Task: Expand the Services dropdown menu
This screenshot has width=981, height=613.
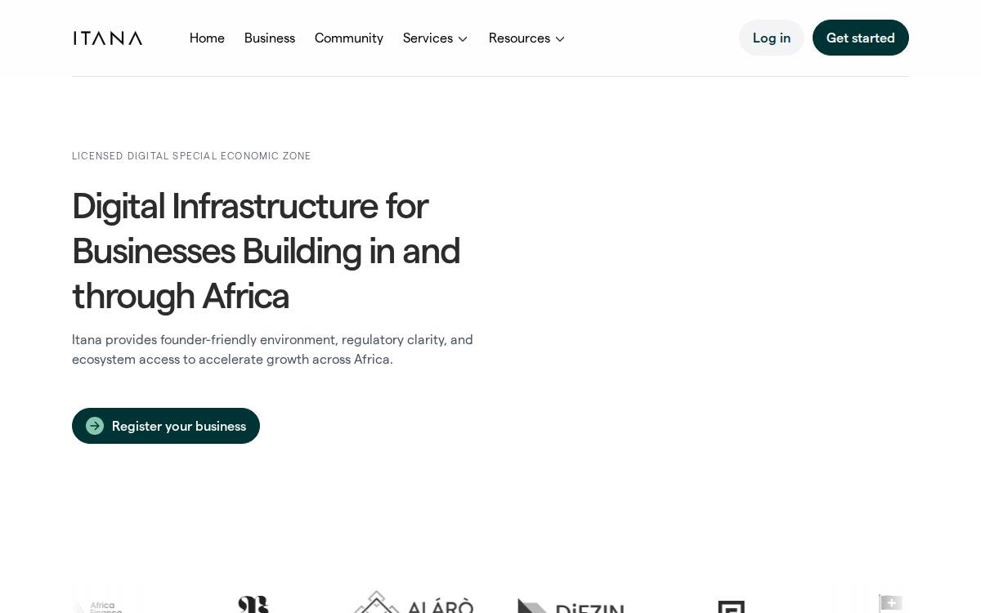Action: (436, 38)
